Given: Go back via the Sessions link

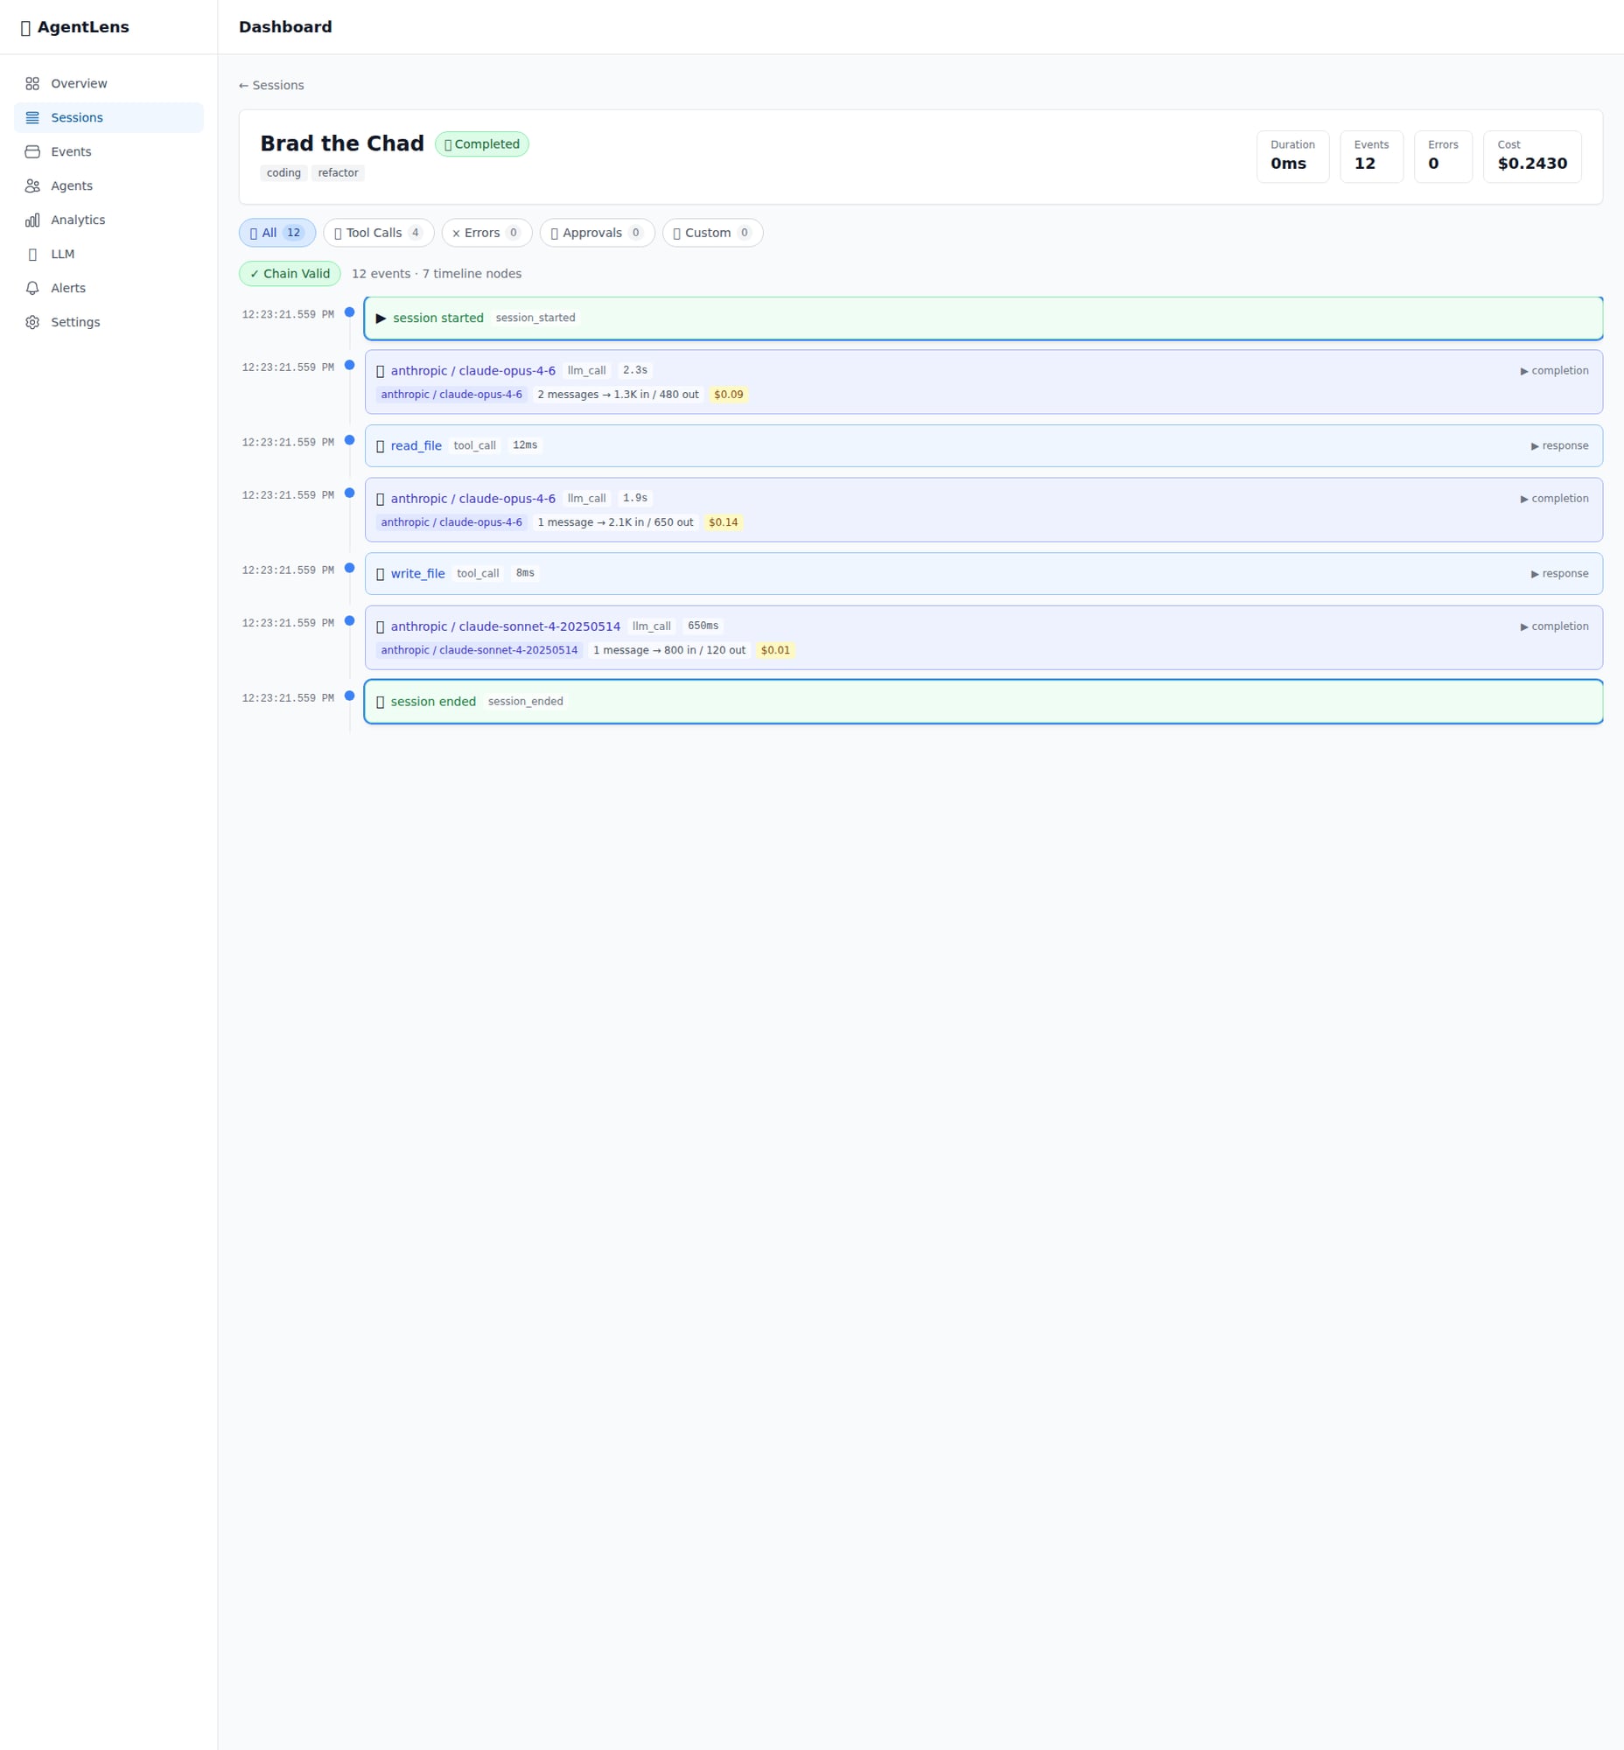Looking at the screenshot, I should 271,85.
